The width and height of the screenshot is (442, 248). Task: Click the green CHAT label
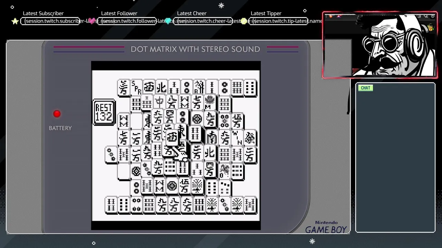point(365,88)
